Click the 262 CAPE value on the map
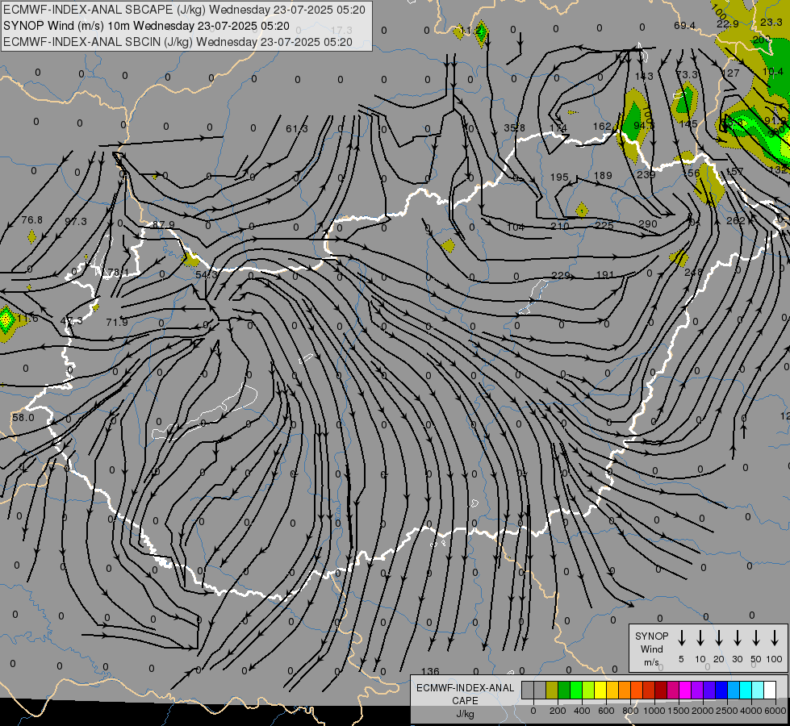The height and width of the screenshot is (726, 790). (x=736, y=221)
